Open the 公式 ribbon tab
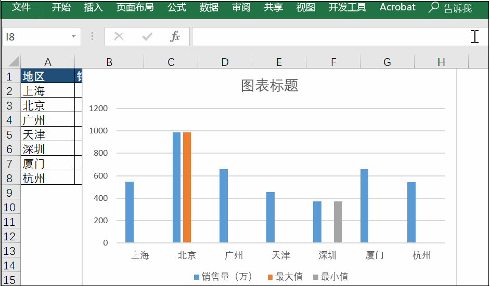The width and height of the screenshot is (490, 286). click(177, 7)
